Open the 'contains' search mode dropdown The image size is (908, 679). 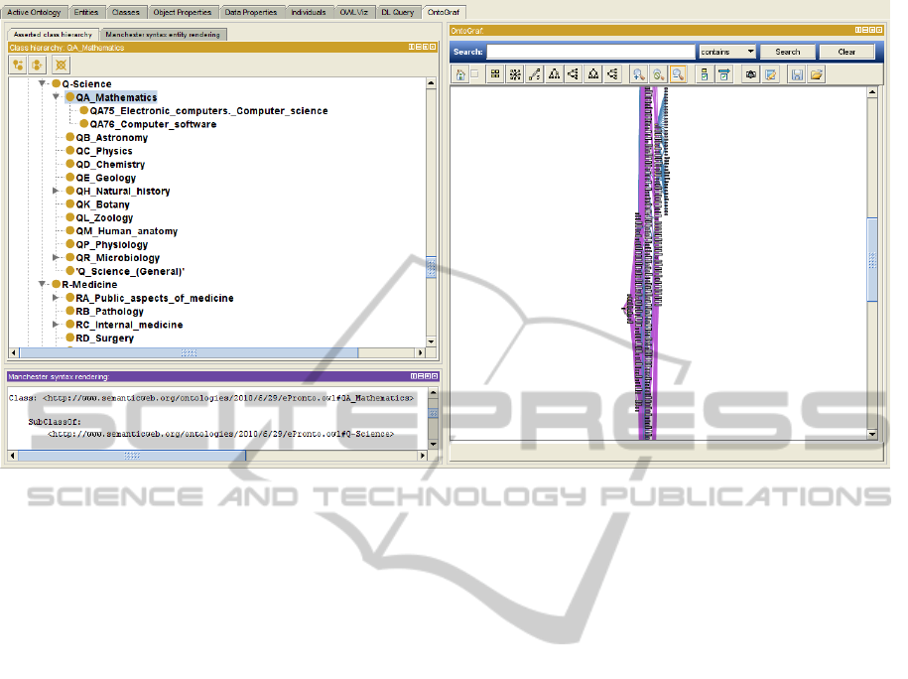[727, 52]
